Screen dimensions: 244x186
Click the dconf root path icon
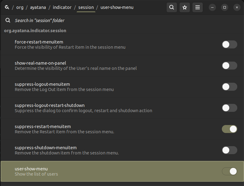tap(7, 7)
